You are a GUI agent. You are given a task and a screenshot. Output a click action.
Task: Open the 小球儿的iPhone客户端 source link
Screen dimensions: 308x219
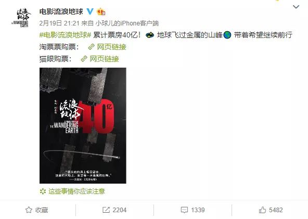127,23
